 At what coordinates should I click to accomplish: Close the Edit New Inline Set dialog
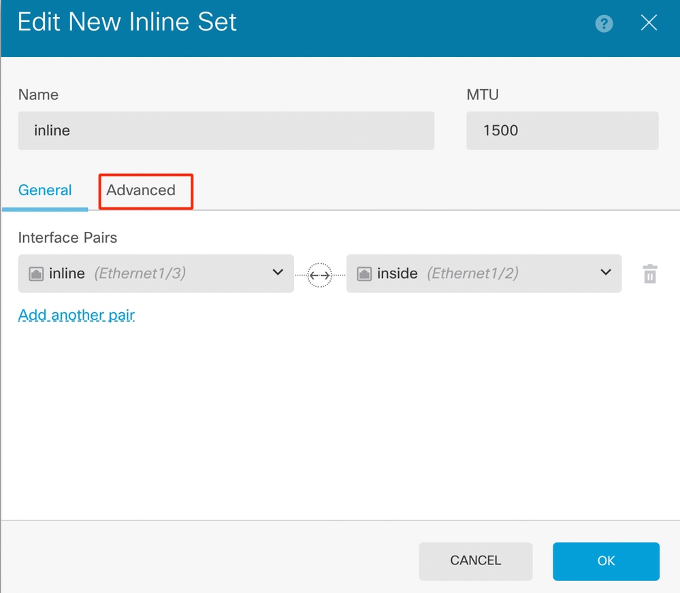coord(649,22)
